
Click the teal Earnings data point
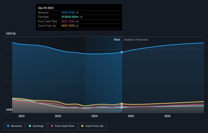122,107
